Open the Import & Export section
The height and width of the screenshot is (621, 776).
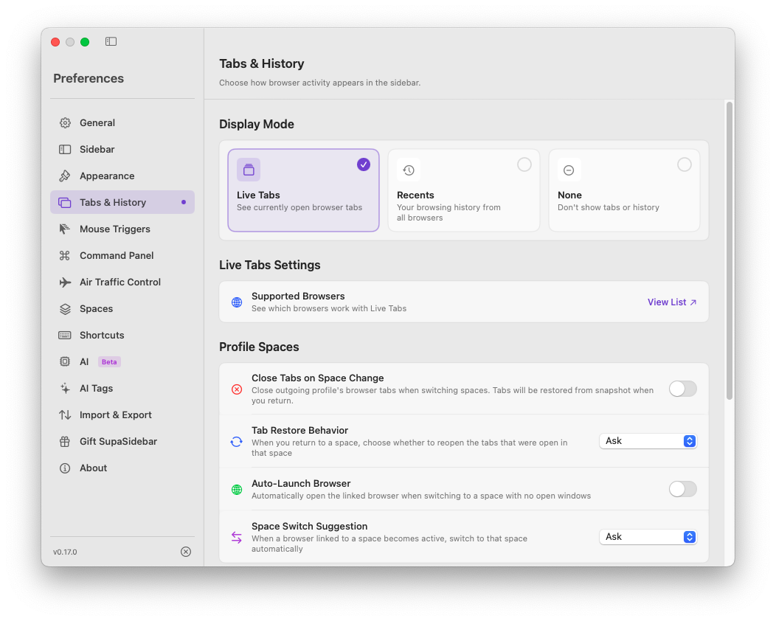pos(115,415)
